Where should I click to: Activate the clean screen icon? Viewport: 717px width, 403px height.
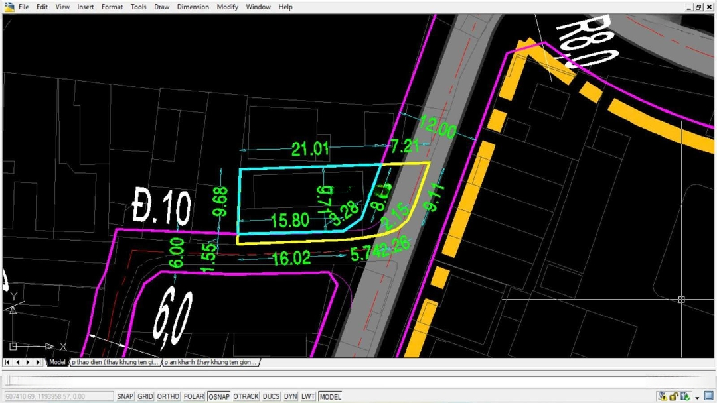pos(708,396)
